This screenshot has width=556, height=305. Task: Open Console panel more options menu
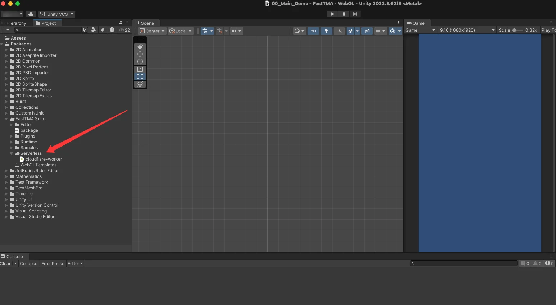[x=551, y=256]
